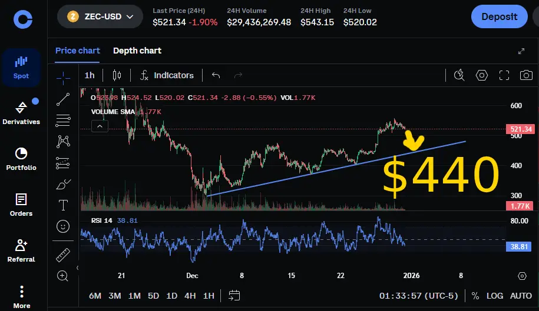The width and height of the screenshot is (539, 311).
Task: Open the timezone selector UTC-5
Action: 419,296
